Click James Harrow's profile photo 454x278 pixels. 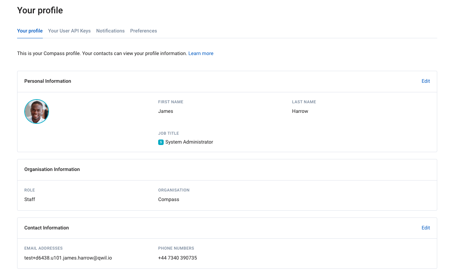pos(36,111)
